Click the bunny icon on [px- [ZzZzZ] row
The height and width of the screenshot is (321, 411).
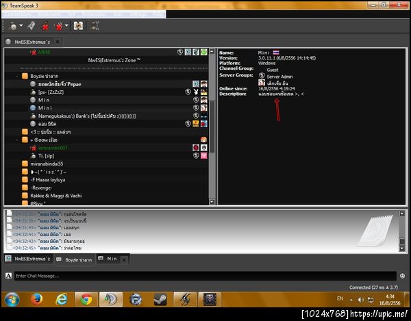tap(196, 92)
